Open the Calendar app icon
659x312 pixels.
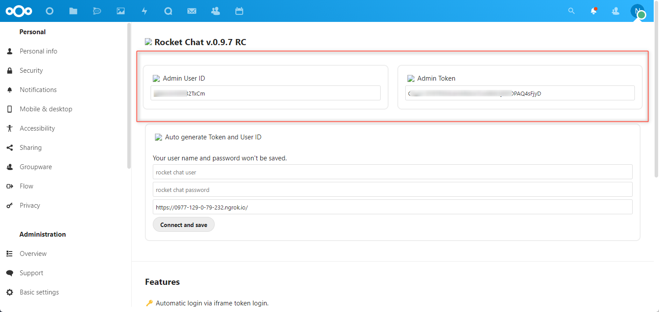pyautogui.click(x=239, y=11)
